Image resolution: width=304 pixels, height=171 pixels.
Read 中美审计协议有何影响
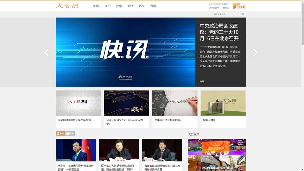pyautogui.click(x=168, y=120)
